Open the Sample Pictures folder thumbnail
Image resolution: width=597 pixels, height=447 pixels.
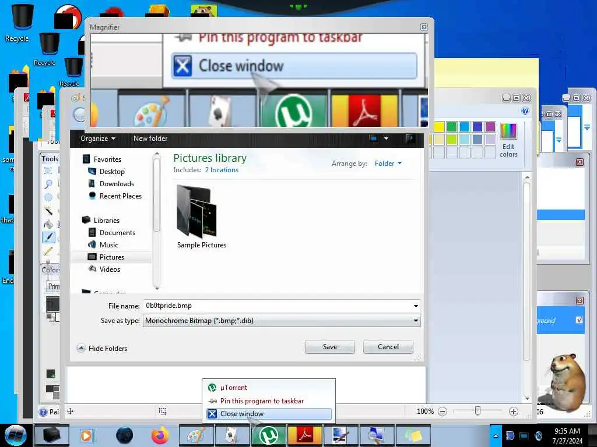click(x=201, y=217)
